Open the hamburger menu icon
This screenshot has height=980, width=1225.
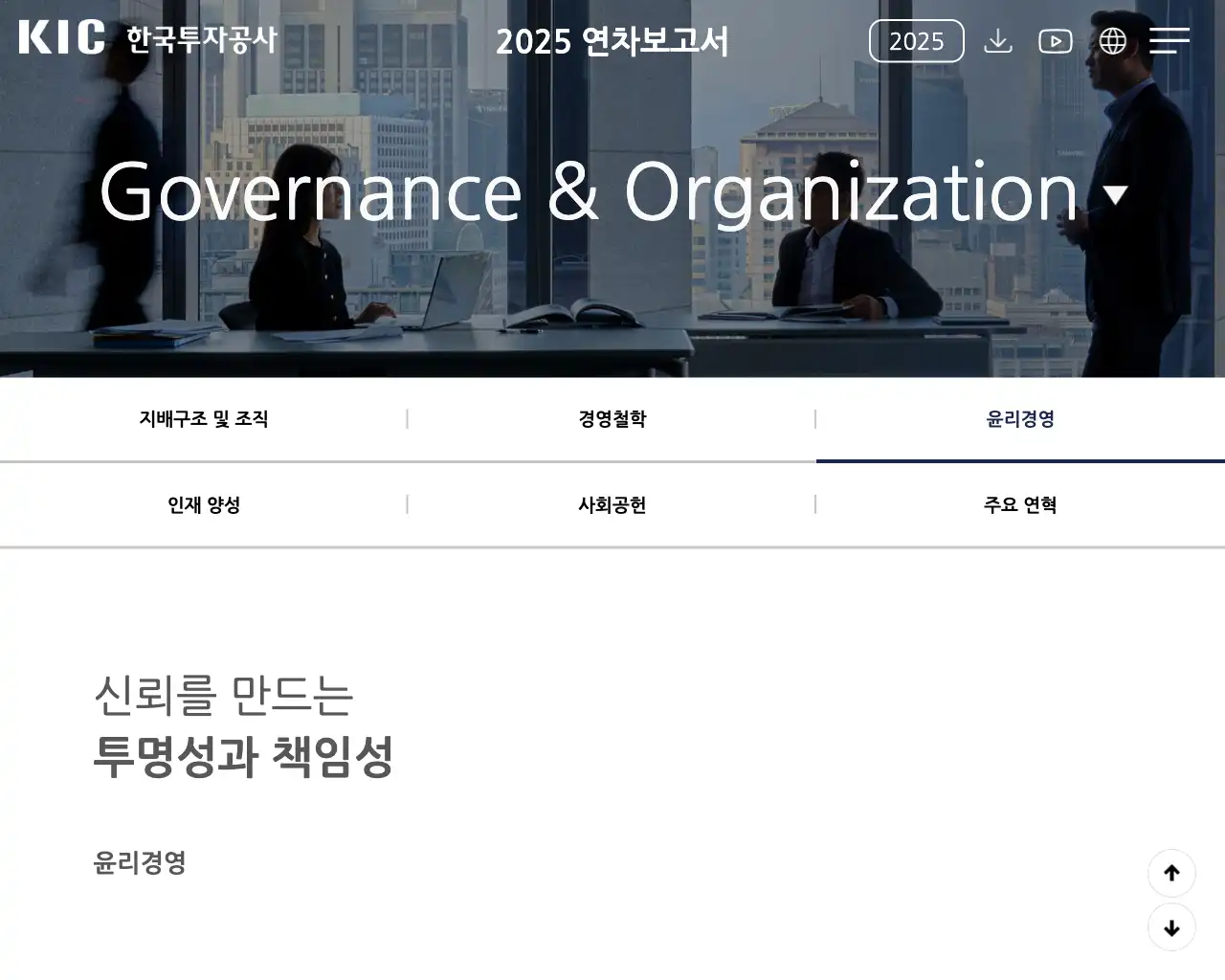[1169, 40]
